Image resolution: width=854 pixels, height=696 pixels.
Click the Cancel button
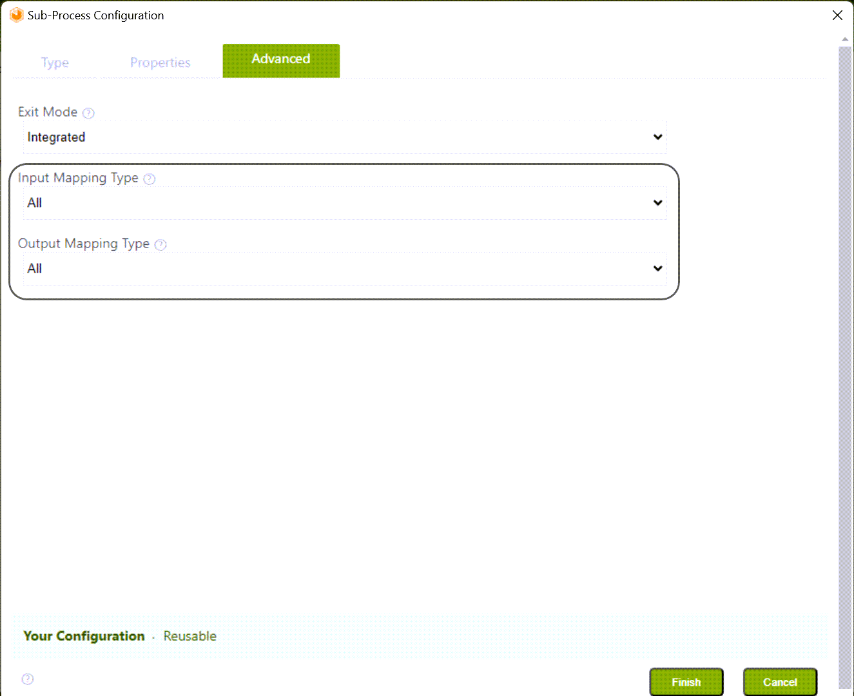(780, 682)
